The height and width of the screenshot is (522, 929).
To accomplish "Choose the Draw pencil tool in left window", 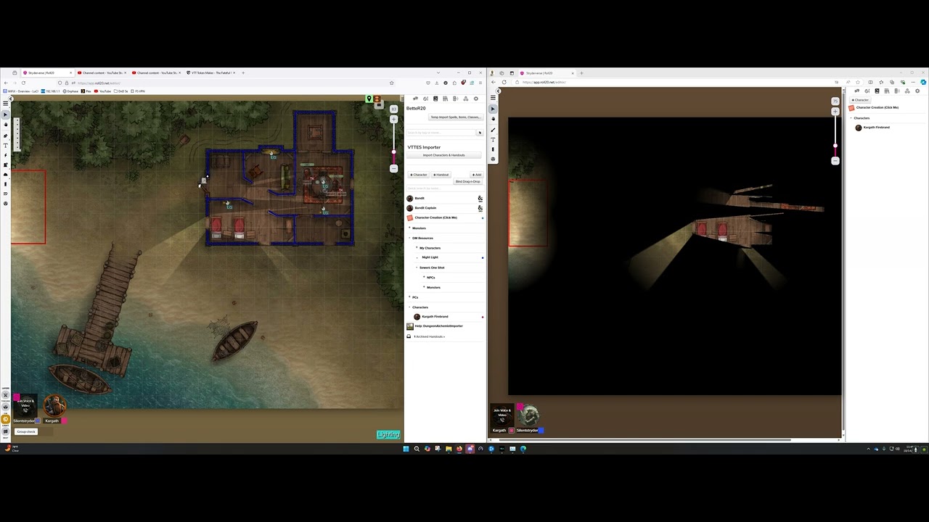I will coord(6,135).
